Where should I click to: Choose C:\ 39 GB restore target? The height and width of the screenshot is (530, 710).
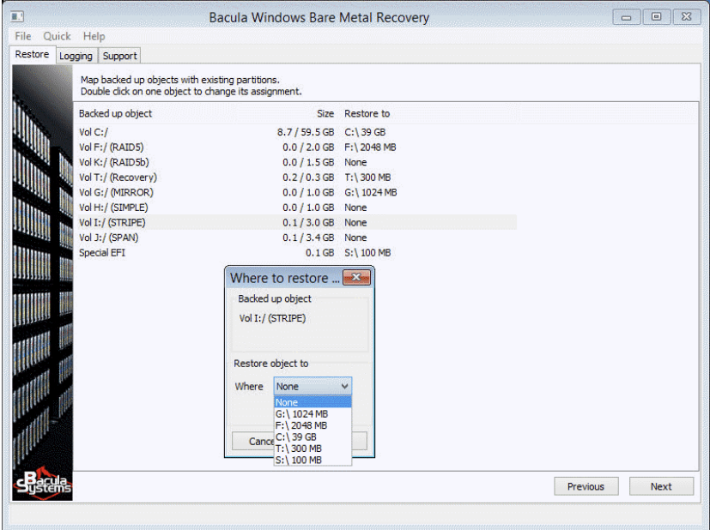[296, 437]
